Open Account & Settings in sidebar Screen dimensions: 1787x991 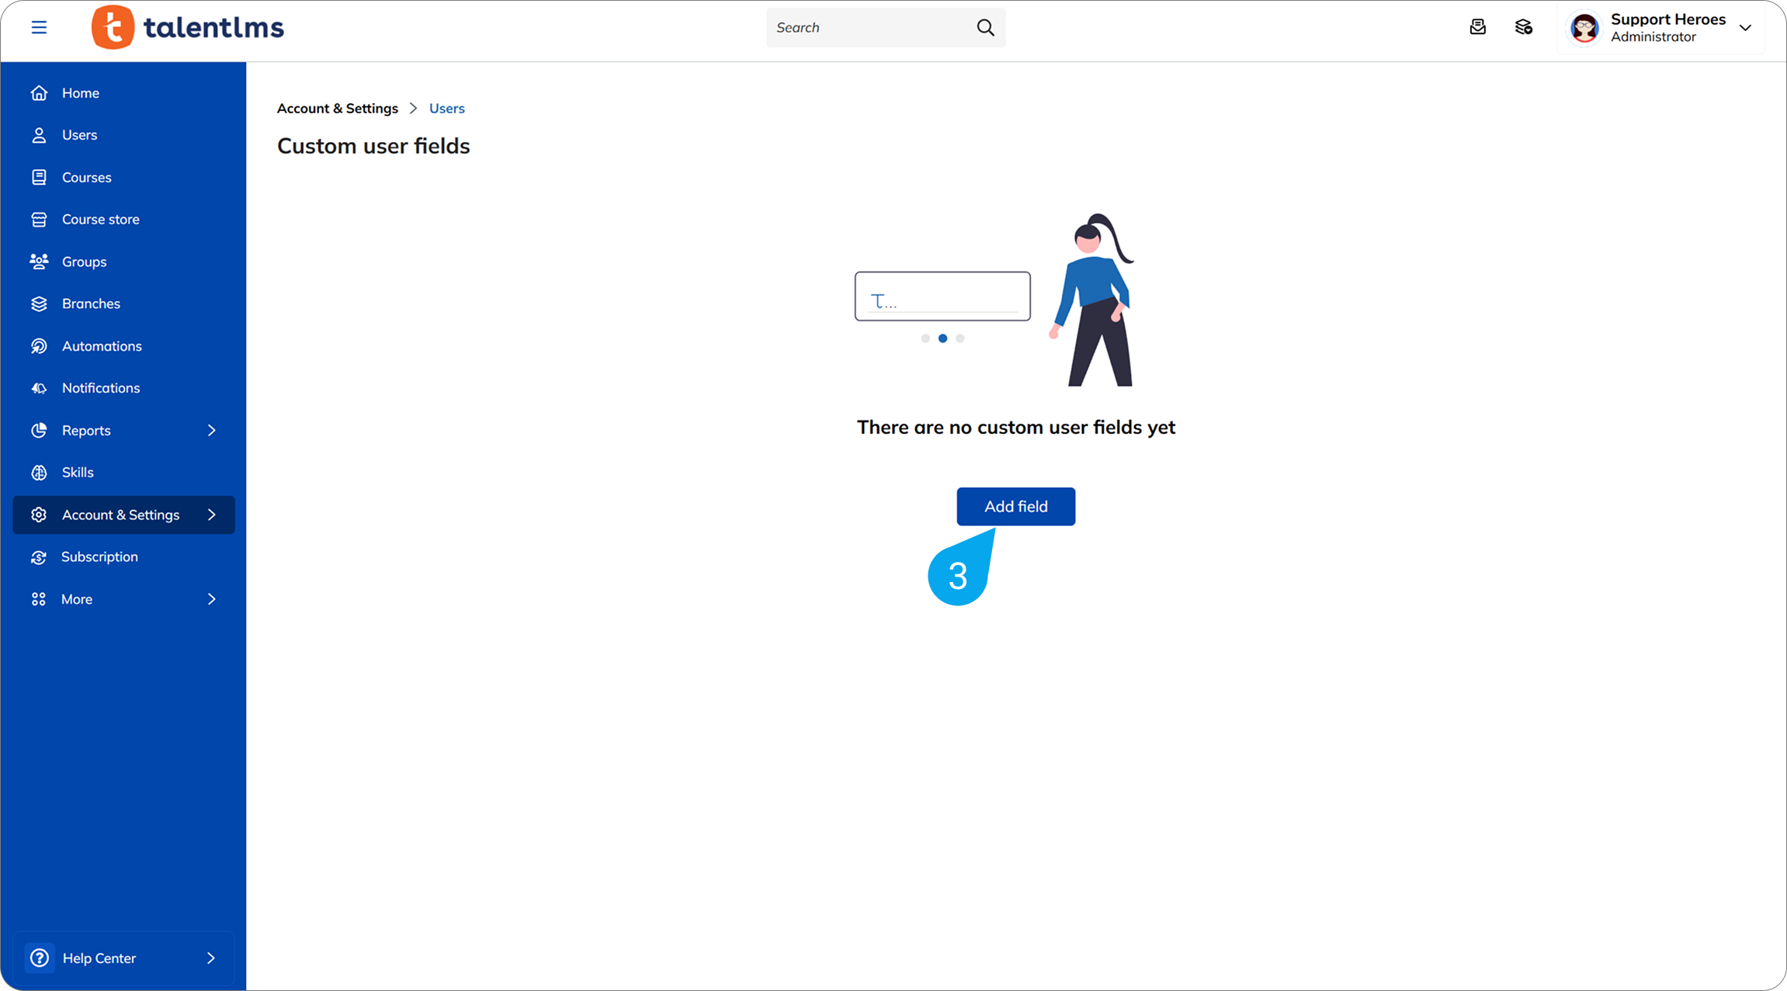point(120,515)
